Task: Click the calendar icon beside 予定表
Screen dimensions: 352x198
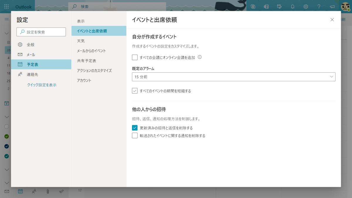Action: point(20,64)
